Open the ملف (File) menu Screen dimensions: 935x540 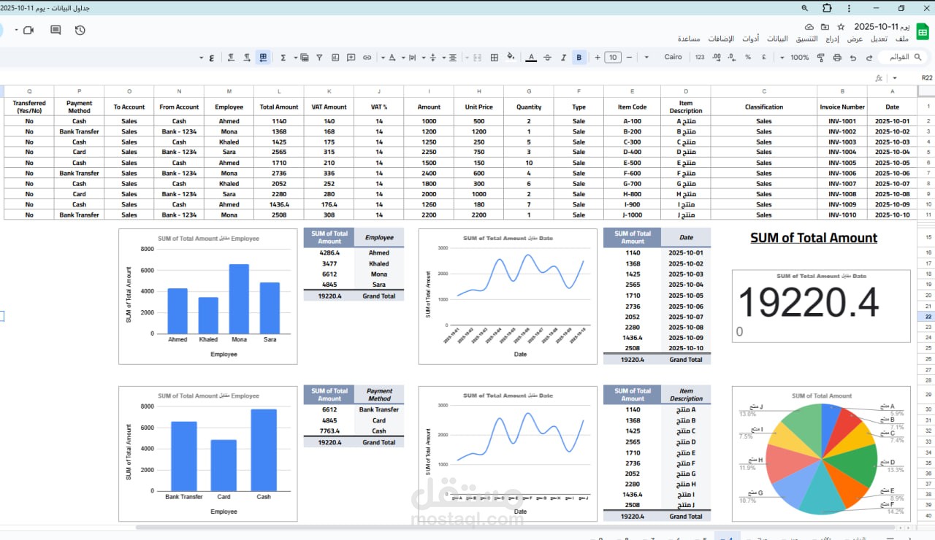901,39
